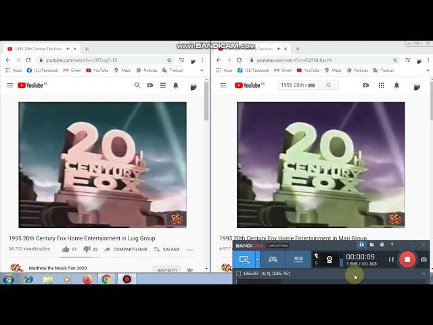Collapse the Bandicam recording area panel
This screenshot has width=433, height=325.
point(424,274)
